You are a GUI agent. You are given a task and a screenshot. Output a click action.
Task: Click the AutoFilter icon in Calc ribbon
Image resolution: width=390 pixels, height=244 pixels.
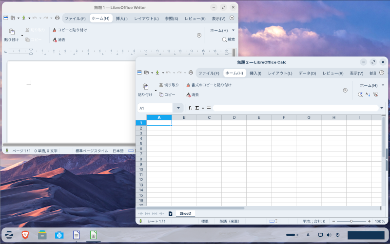click(375, 94)
